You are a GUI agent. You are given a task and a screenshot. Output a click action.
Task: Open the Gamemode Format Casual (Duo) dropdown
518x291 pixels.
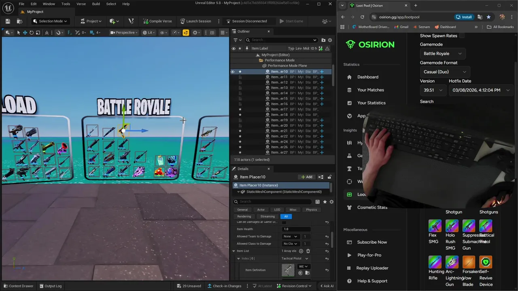click(x=445, y=72)
